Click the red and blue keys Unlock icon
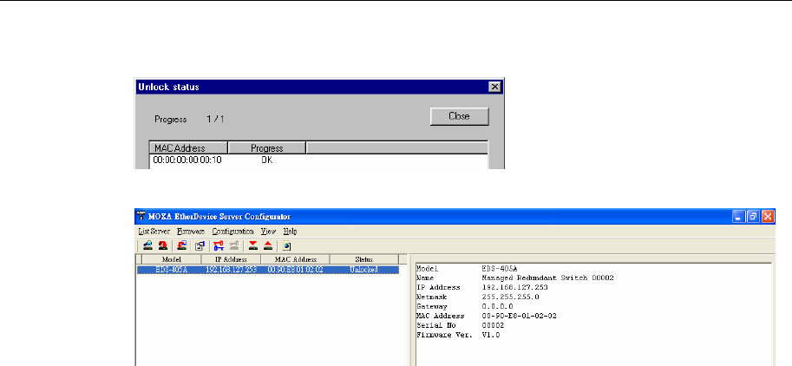This screenshot has width=792, height=366. 219,245
